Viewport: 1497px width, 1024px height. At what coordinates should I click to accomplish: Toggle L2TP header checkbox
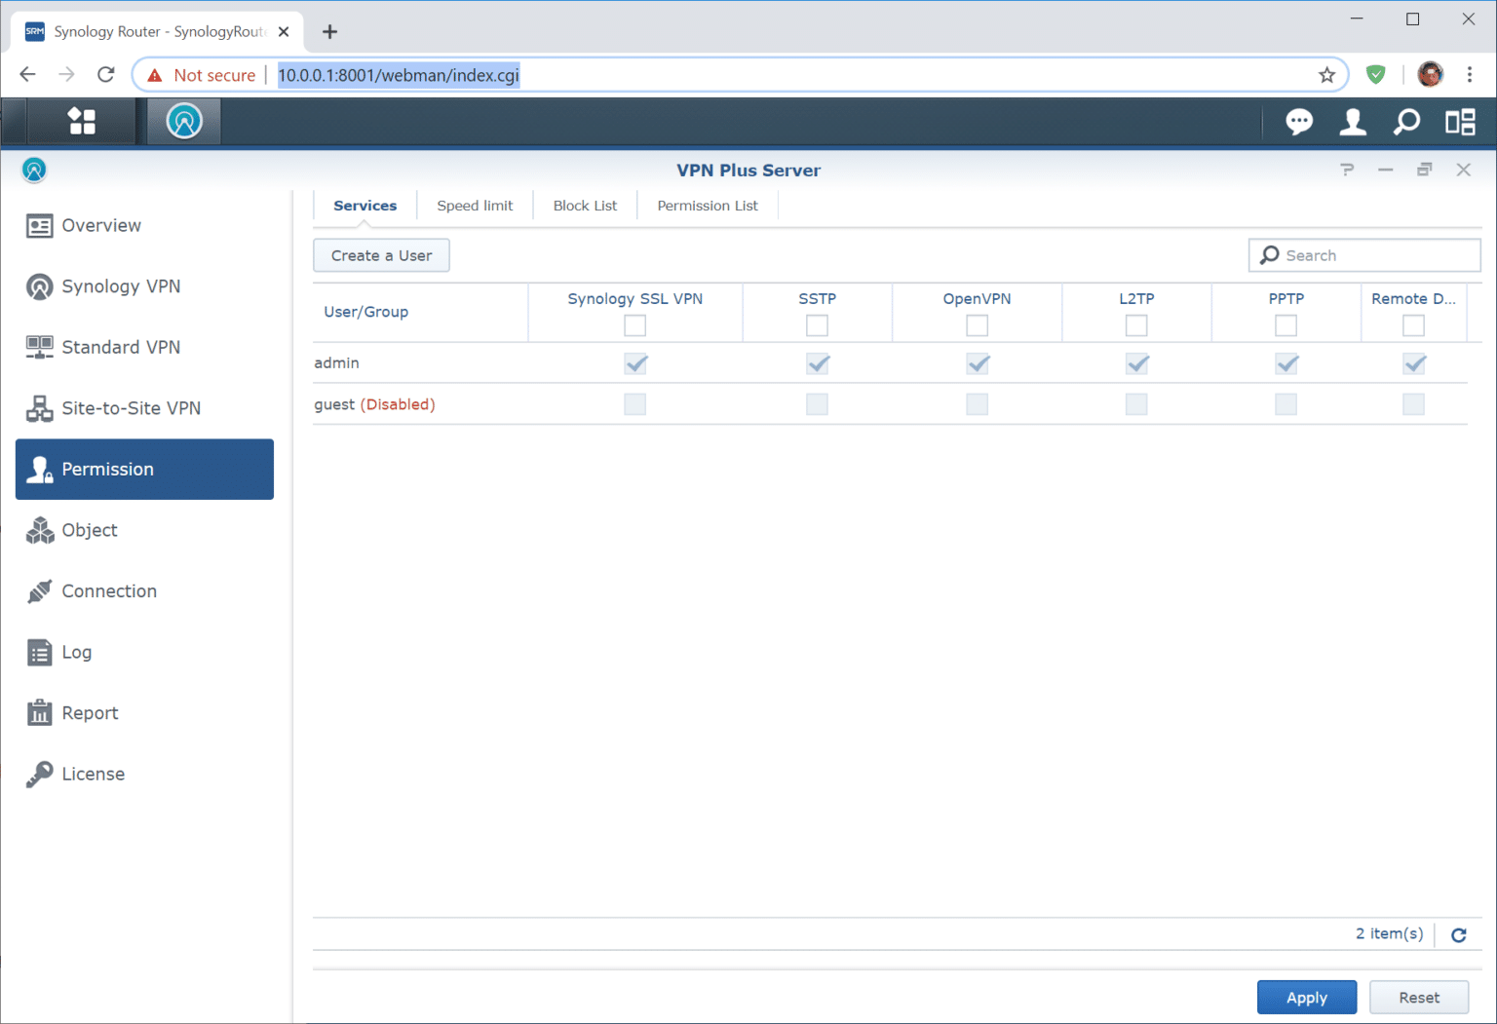1136,325
